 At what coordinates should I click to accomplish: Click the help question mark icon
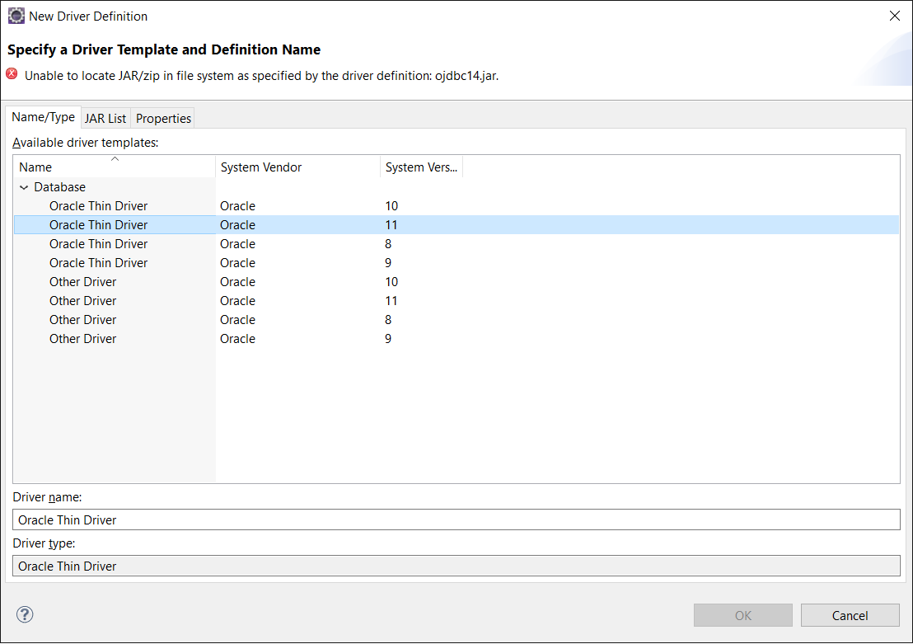(25, 614)
